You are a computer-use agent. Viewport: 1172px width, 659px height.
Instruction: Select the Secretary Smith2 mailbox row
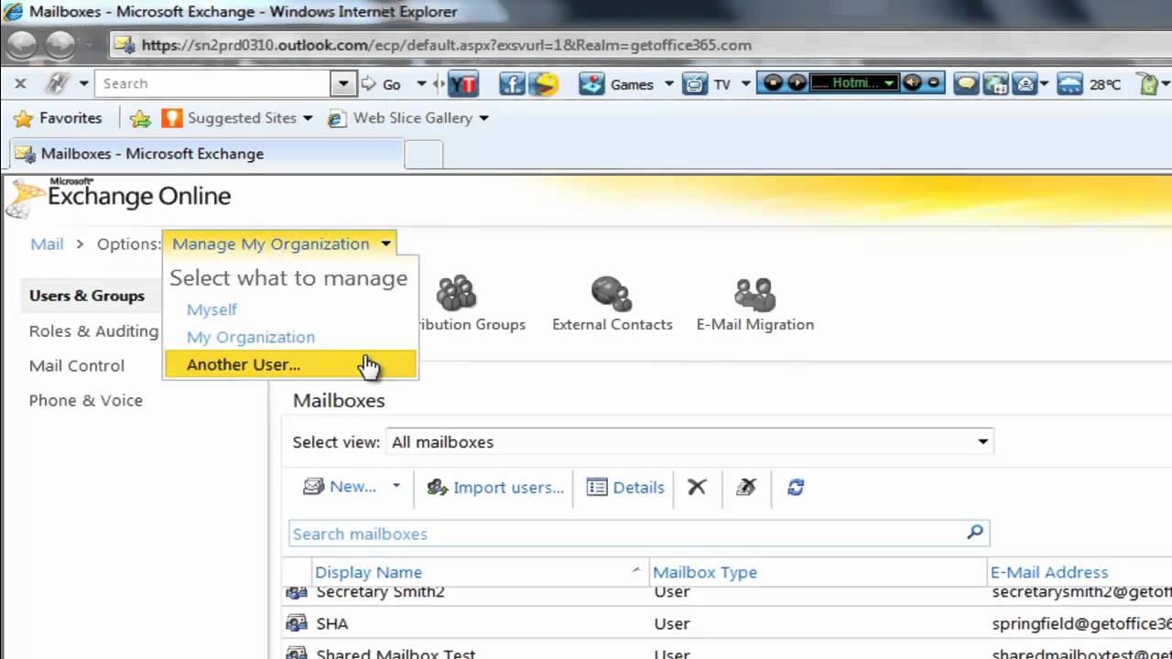pos(727,593)
